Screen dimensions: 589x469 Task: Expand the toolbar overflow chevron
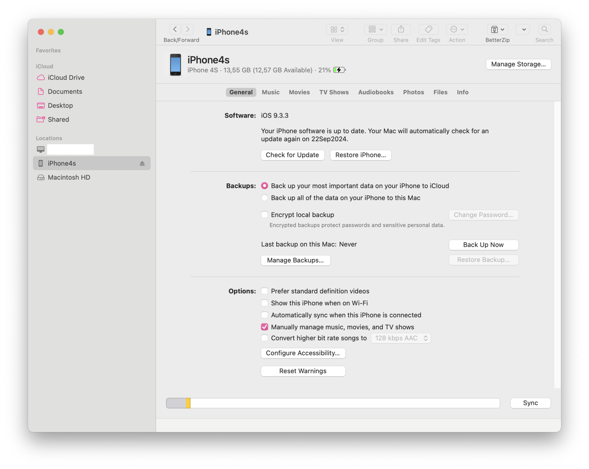[523, 29]
